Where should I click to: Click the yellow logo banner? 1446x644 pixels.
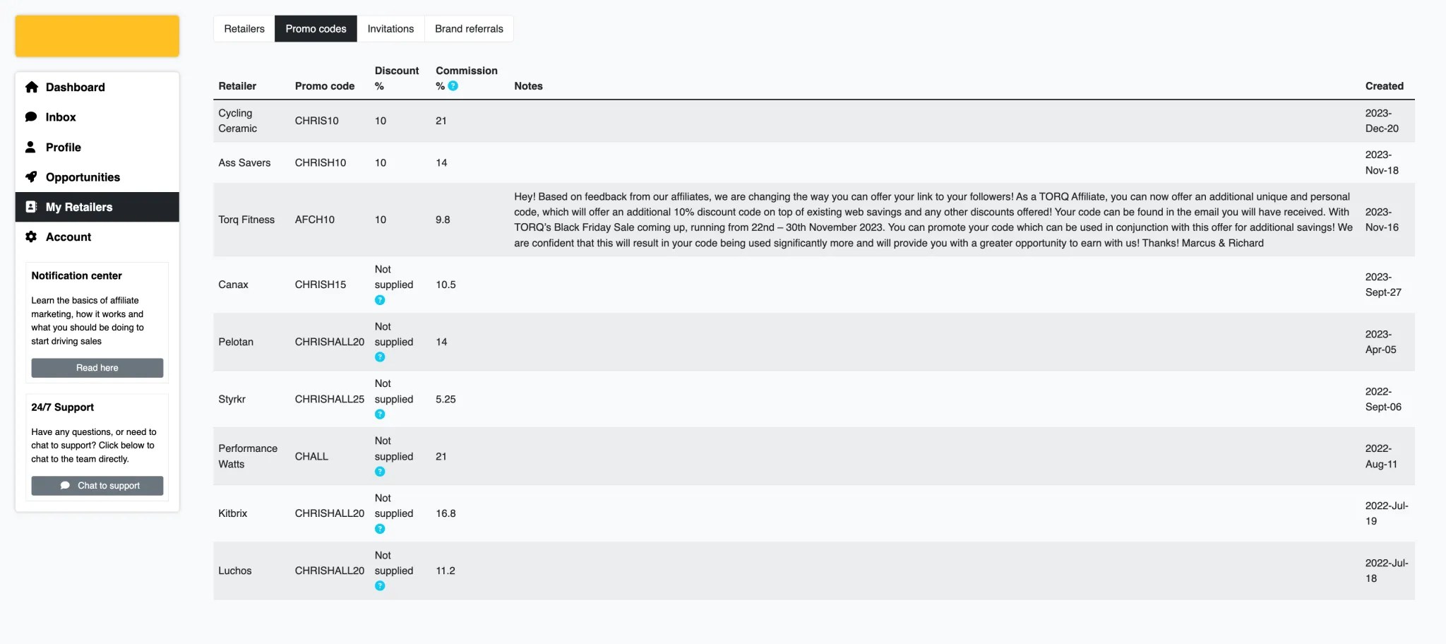tap(97, 36)
